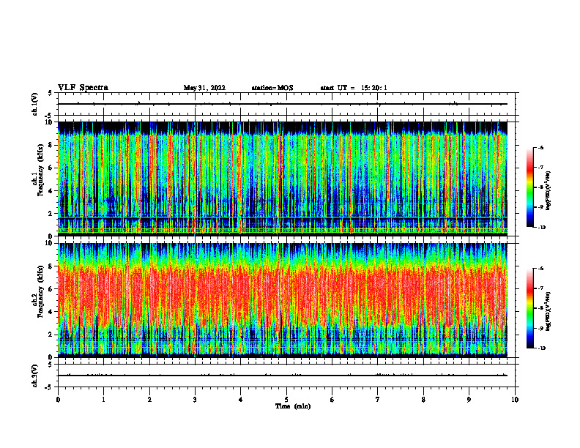Click the ch.1 voltage waveform trace panel
The height and width of the screenshot is (448, 580).
(x=286, y=104)
